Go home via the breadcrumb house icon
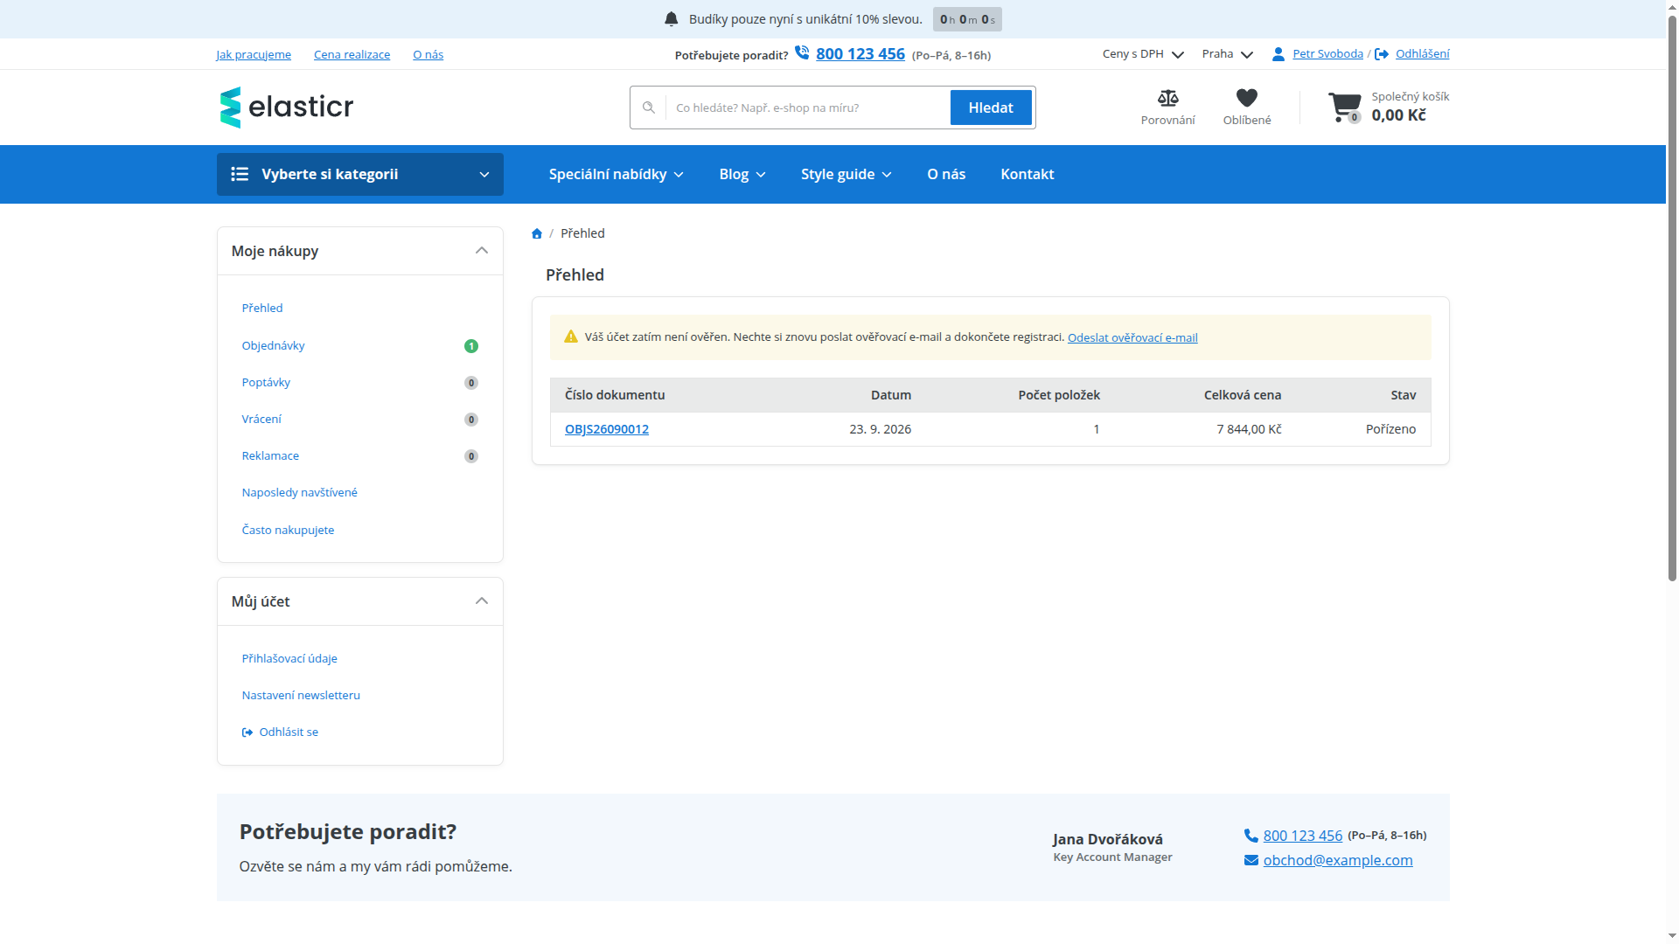Image resolution: width=1679 pixels, height=944 pixels. coord(537,233)
